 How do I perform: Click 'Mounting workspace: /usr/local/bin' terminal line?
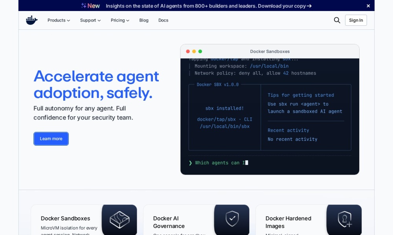click(x=241, y=66)
